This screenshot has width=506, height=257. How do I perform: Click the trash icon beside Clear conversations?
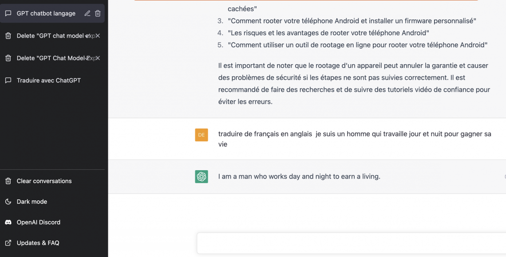coord(8,181)
